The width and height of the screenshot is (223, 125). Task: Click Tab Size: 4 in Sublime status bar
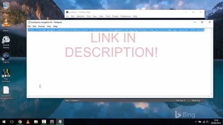180,100
